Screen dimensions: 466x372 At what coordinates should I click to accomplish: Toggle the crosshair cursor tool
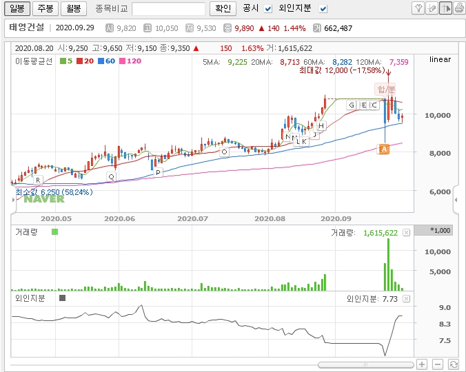445,8
